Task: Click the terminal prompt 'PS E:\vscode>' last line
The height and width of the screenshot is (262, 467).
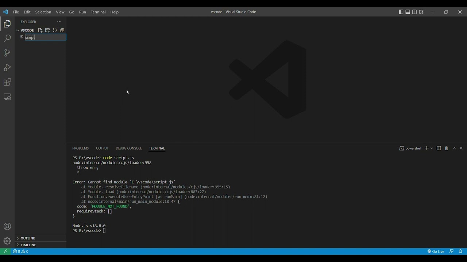Action: (x=86, y=231)
